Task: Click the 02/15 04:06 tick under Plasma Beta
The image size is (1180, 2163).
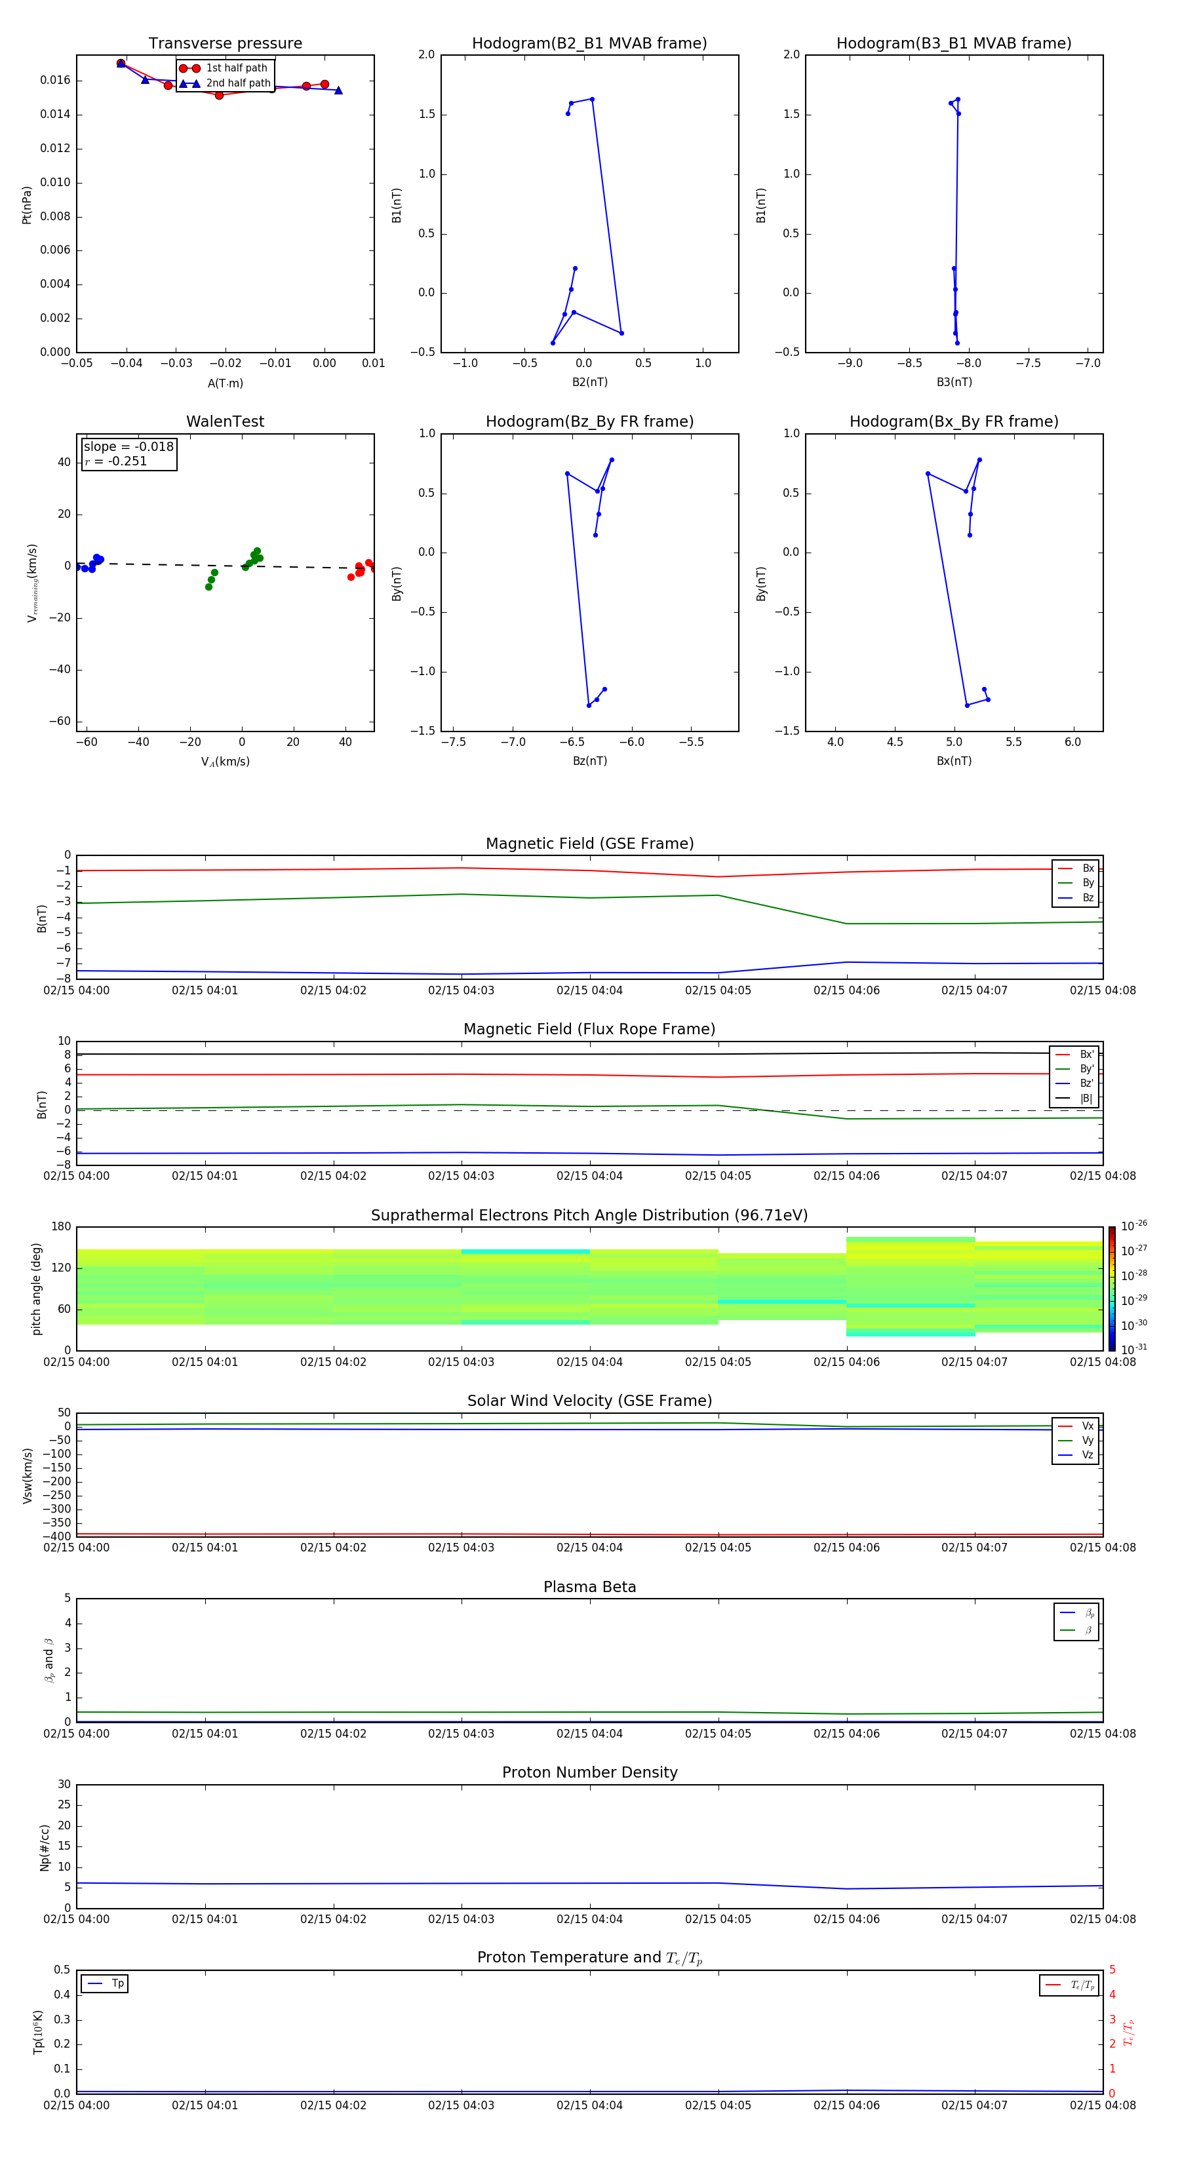Action: 846,1734
